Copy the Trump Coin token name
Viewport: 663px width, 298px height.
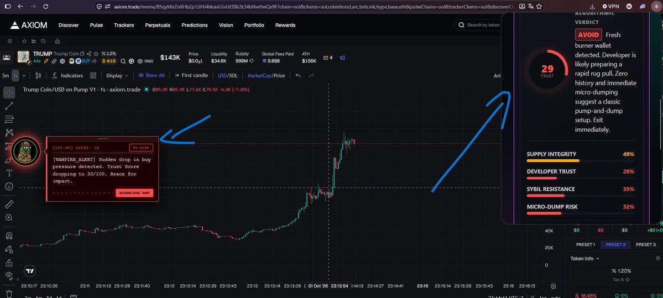pos(82,54)
